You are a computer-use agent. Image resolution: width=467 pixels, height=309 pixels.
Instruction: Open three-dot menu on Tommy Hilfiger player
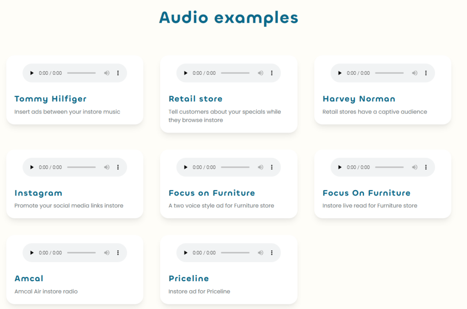coord(118,73)
